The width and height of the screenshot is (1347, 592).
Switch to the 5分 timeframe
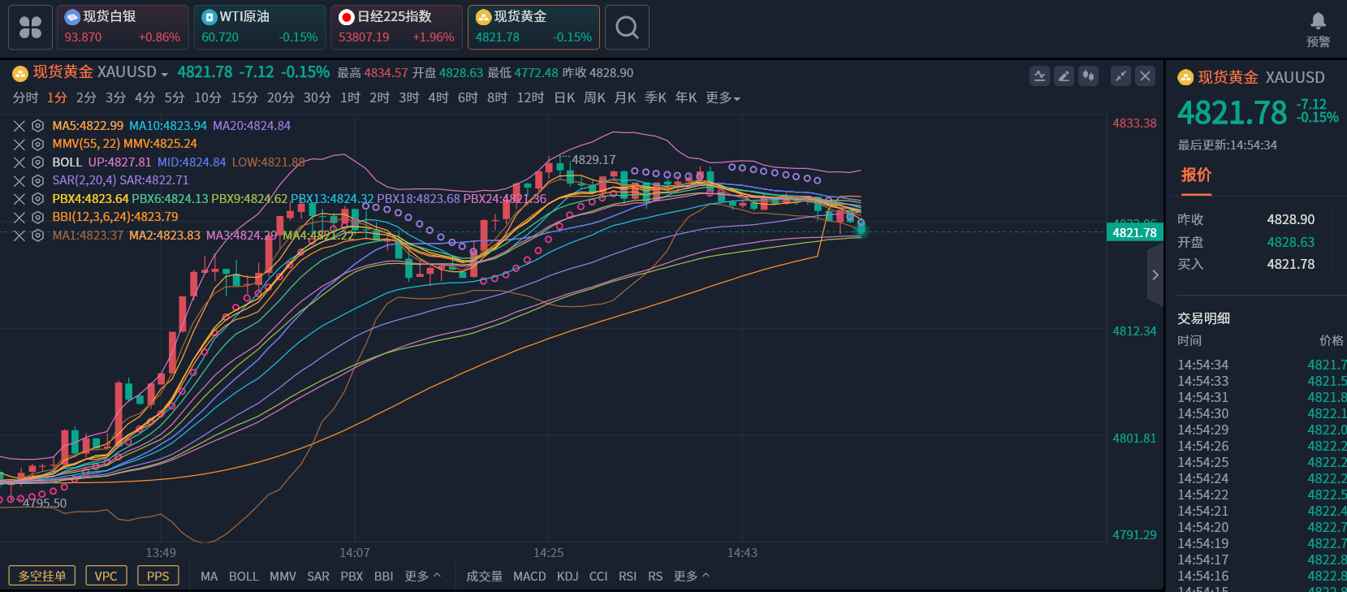(175, 98)
